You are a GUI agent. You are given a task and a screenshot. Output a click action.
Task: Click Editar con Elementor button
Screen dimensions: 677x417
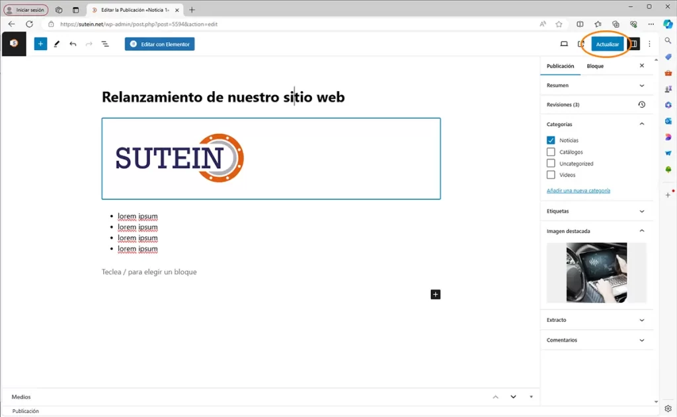tap(160, 44)
